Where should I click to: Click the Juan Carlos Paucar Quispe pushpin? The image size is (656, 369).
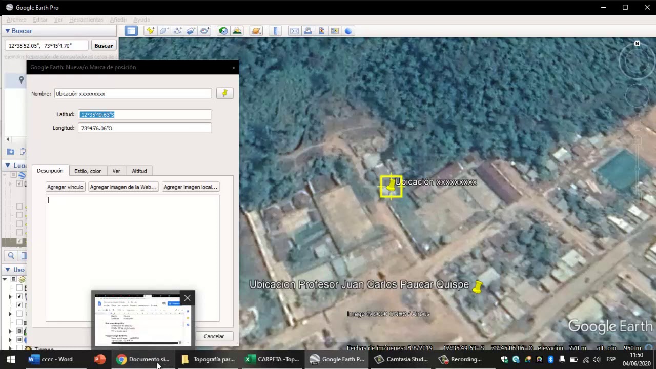tap(477, 287)
